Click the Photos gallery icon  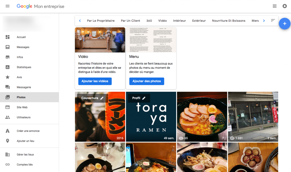pos(7,97)
